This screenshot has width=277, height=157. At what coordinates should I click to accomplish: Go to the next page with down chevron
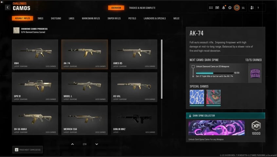97,144
